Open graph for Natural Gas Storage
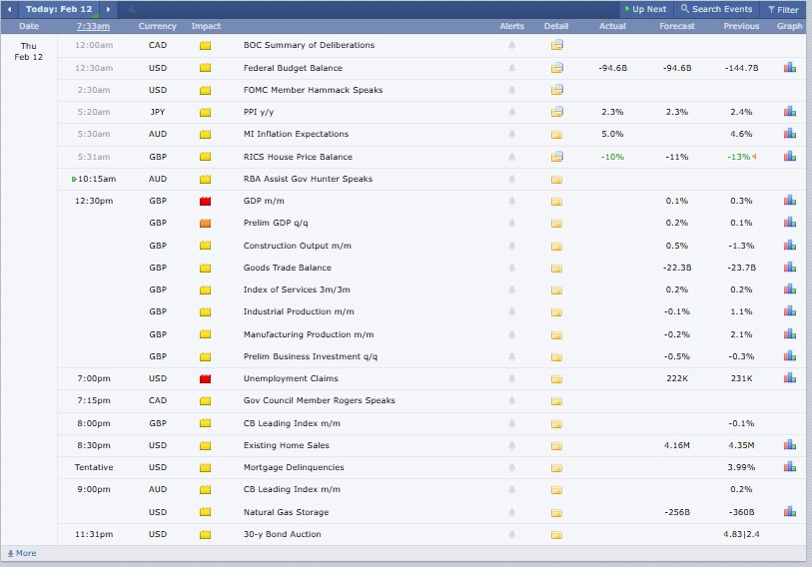The height and width of the screenshot is (567, 812). (790, 511)
